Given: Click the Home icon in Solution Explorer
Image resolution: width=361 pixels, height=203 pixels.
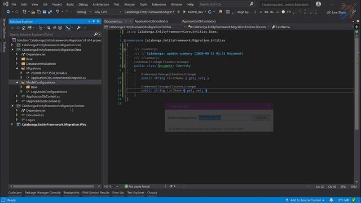Looking at the screenshot, I should point(24,28).
